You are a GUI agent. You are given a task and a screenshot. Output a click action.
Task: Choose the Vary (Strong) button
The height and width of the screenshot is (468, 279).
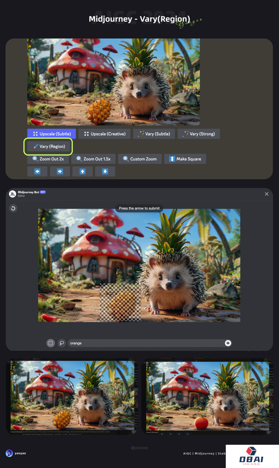pos(199,134)
